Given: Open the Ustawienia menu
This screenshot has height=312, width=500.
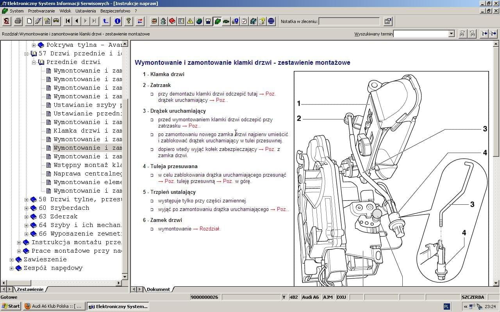Looking at the screenshot, I should (x=86, y=11).
